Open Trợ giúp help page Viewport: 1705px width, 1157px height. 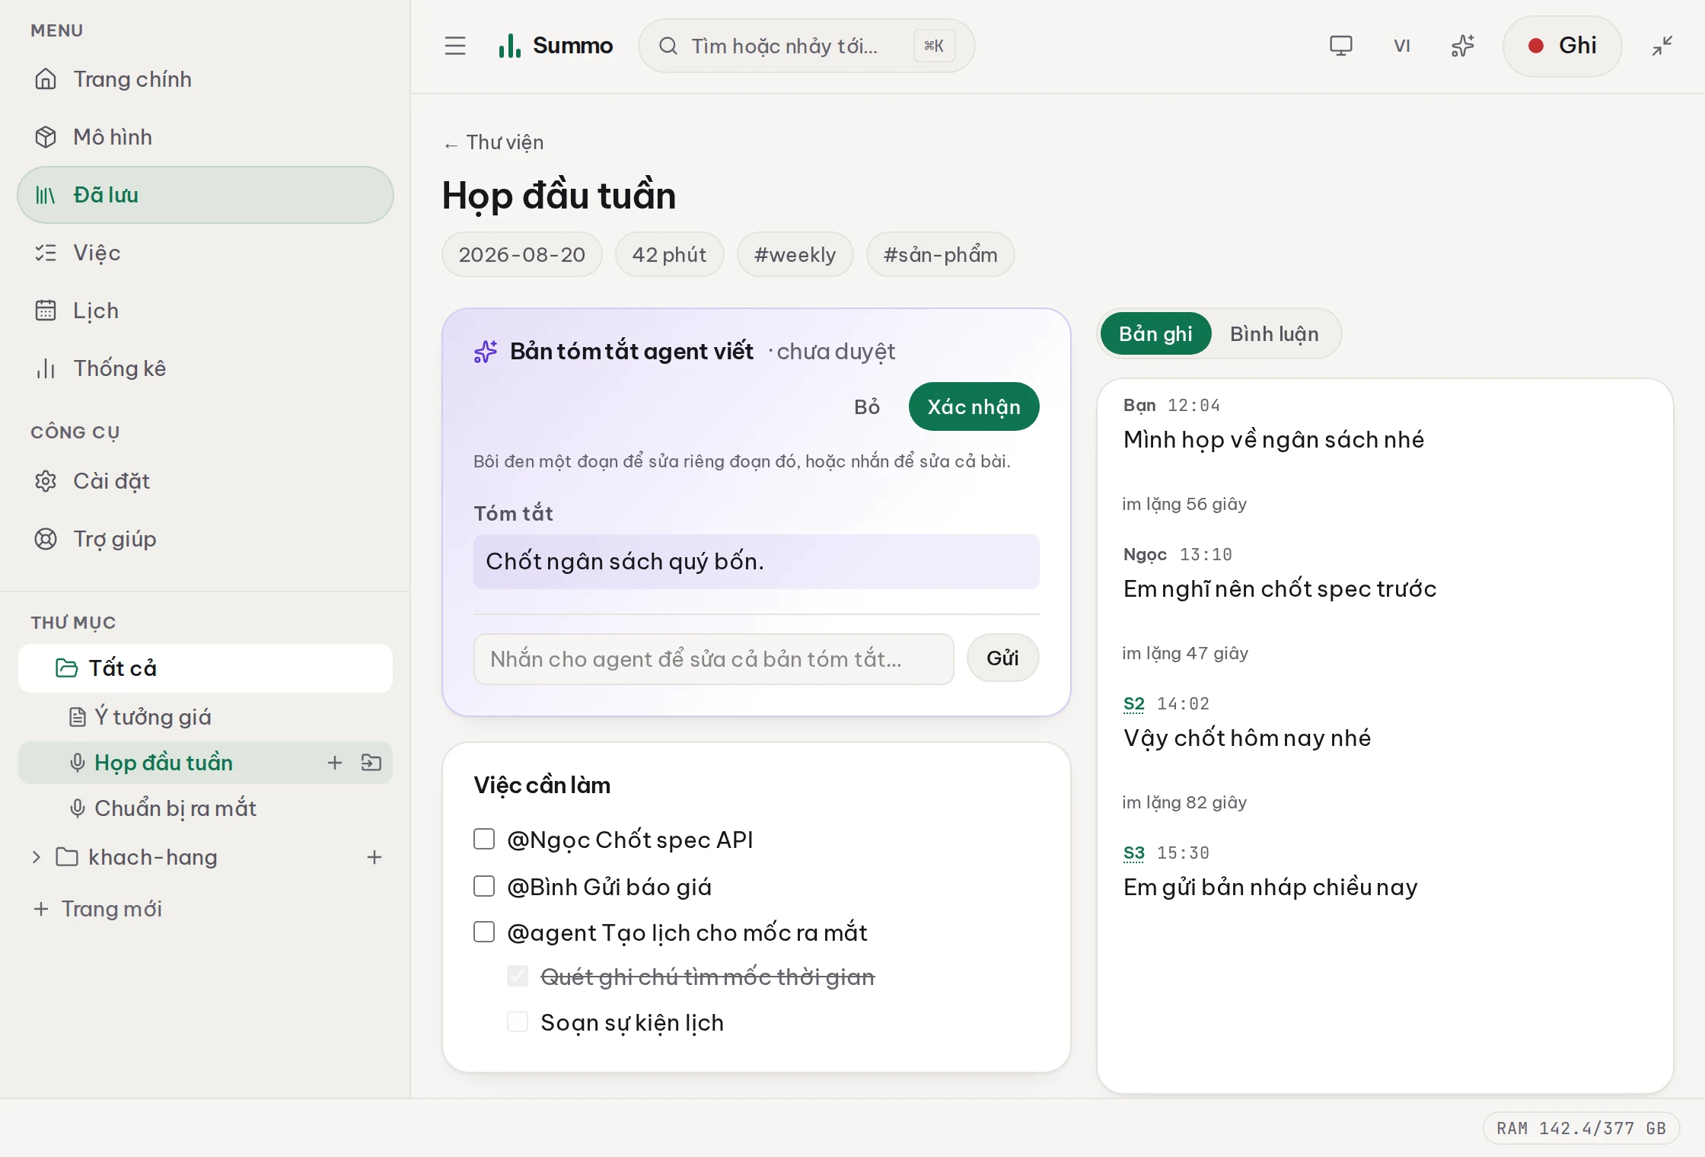tap(206, 539)
